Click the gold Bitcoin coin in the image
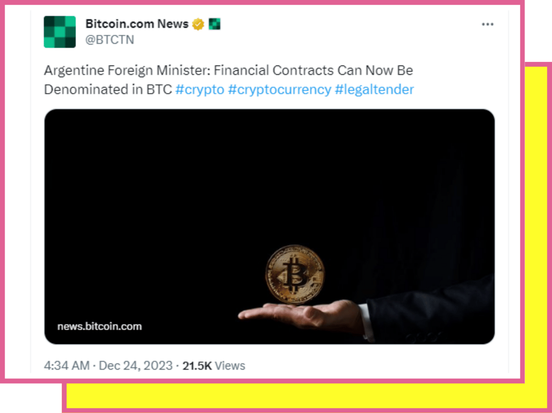Screen dimensions: 552x413 [294, 274]
